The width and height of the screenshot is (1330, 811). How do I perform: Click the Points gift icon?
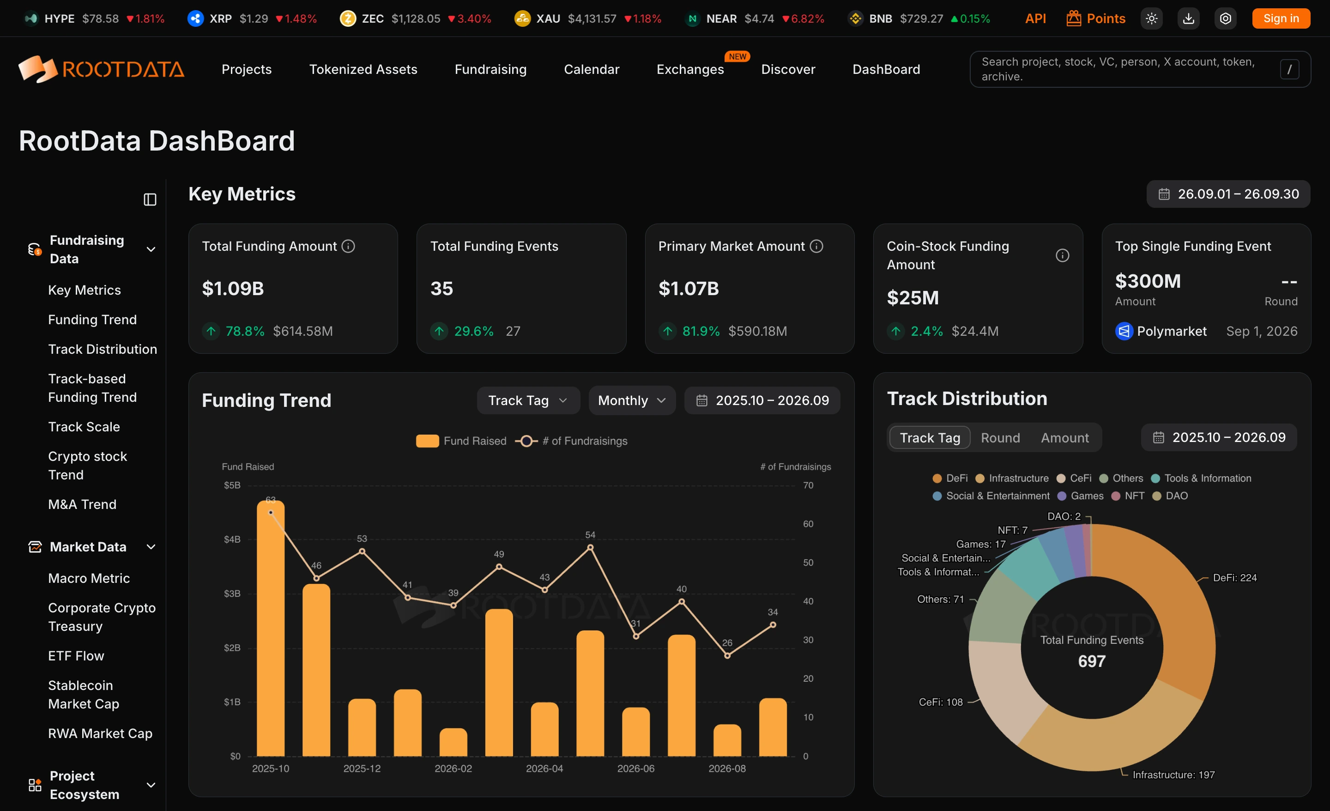click(x=1074, y=18)
